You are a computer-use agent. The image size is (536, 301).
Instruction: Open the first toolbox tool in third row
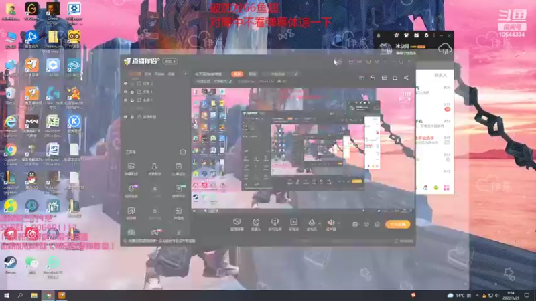[x=131, y=213]
